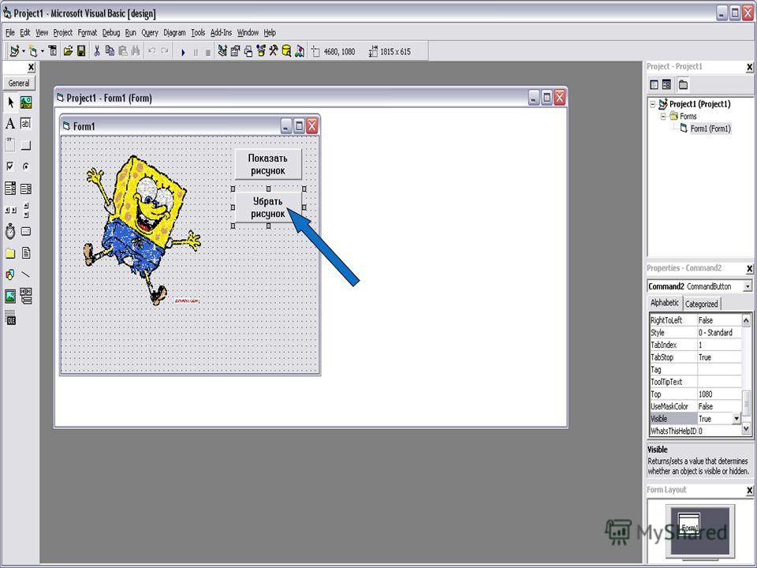Click View Code in Project panel
This screenshot has height=568, width=757.
pyautogui.click(x=654, y=85)
